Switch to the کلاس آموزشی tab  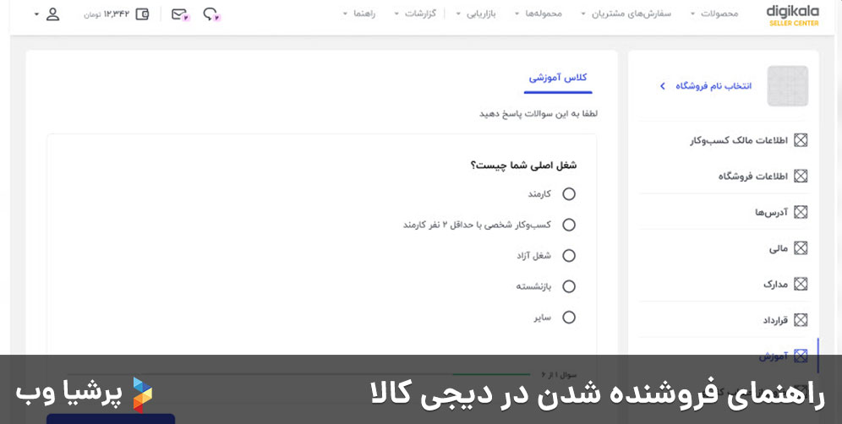[558, 78]
